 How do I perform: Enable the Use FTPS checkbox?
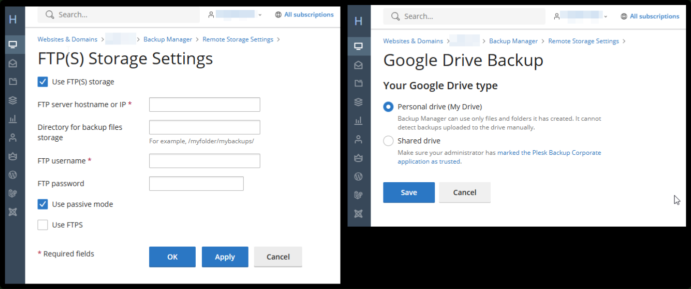pos(43,225)
